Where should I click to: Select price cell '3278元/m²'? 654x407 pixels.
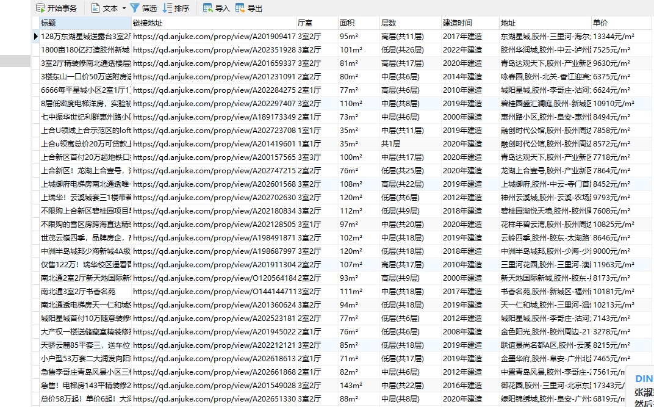[x=622, y=331]
